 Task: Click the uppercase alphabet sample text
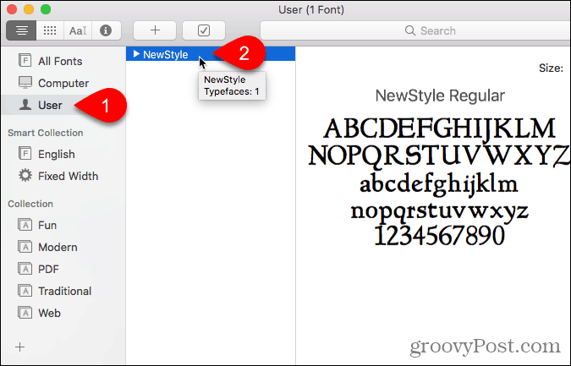[439, 142]
